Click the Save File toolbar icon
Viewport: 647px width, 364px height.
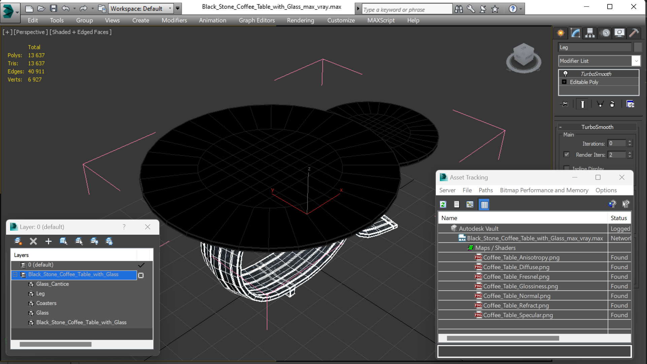(x=53, y=8)
